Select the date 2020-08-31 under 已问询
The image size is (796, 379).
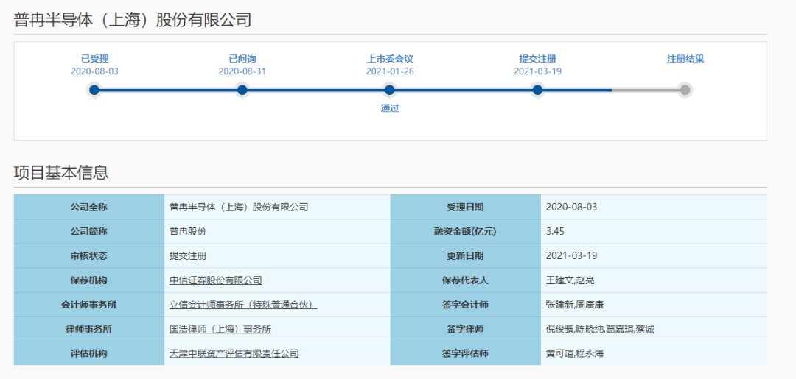[x=242, y=71]
